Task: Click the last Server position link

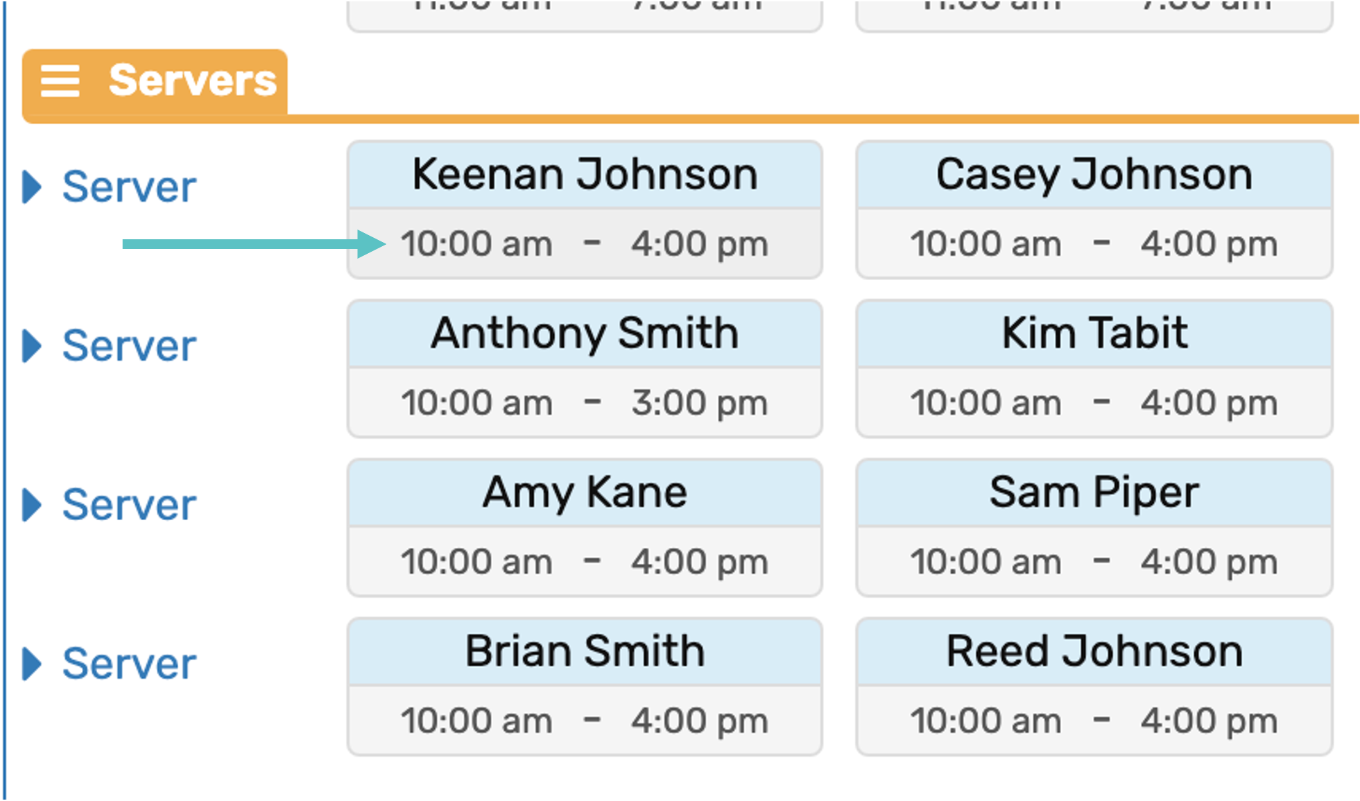Action: 129,664
